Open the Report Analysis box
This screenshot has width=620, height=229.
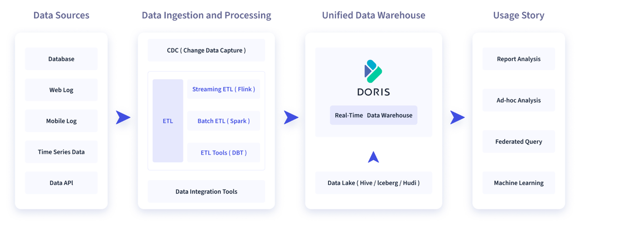pos(519,59)
